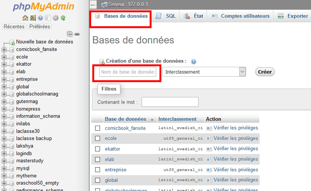Screen dimensions: 311x191
Task: Click Nouvelle base de données in tree
Action: (45, 42)
